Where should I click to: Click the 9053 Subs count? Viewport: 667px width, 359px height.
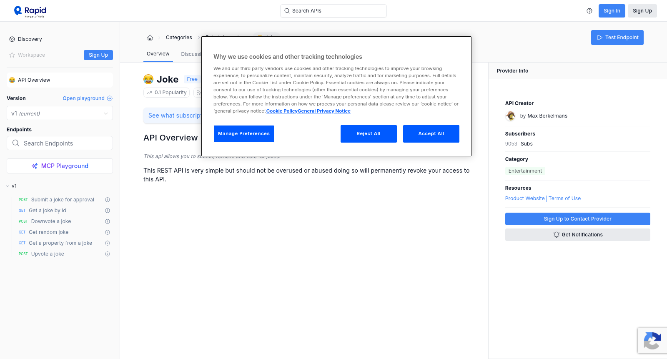519,144
